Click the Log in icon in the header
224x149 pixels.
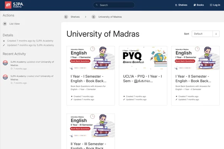(x=211, y=5)
